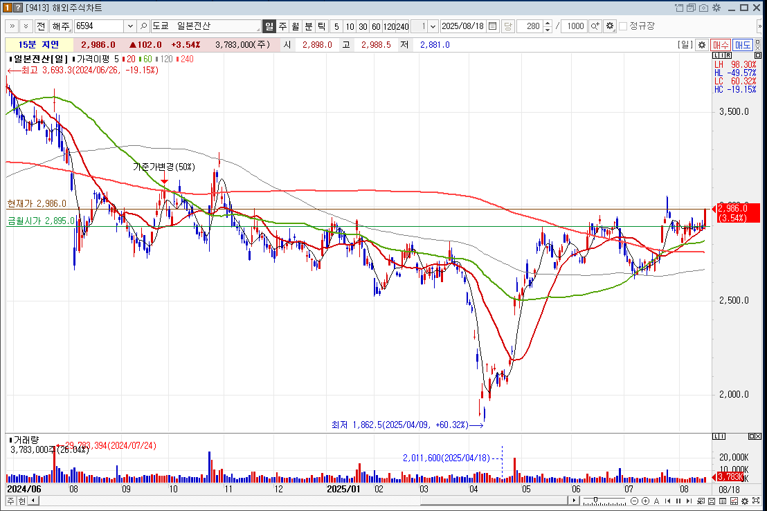Click the 매도 sell button
The image size is (767, 511).
coord(743,44)
